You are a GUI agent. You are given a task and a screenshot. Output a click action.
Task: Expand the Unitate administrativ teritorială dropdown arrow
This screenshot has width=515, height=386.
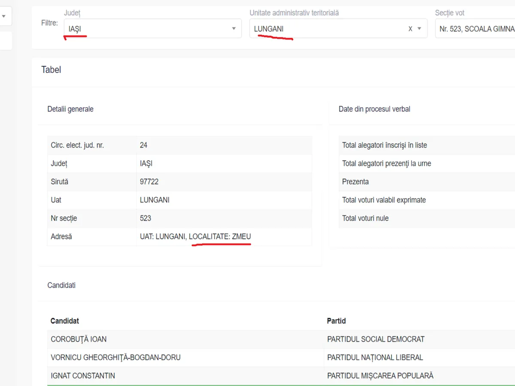419,29
